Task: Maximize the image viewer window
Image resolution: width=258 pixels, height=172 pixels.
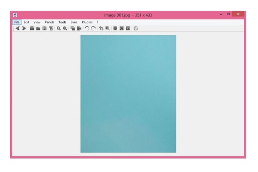Action: (x=228, y=14)
